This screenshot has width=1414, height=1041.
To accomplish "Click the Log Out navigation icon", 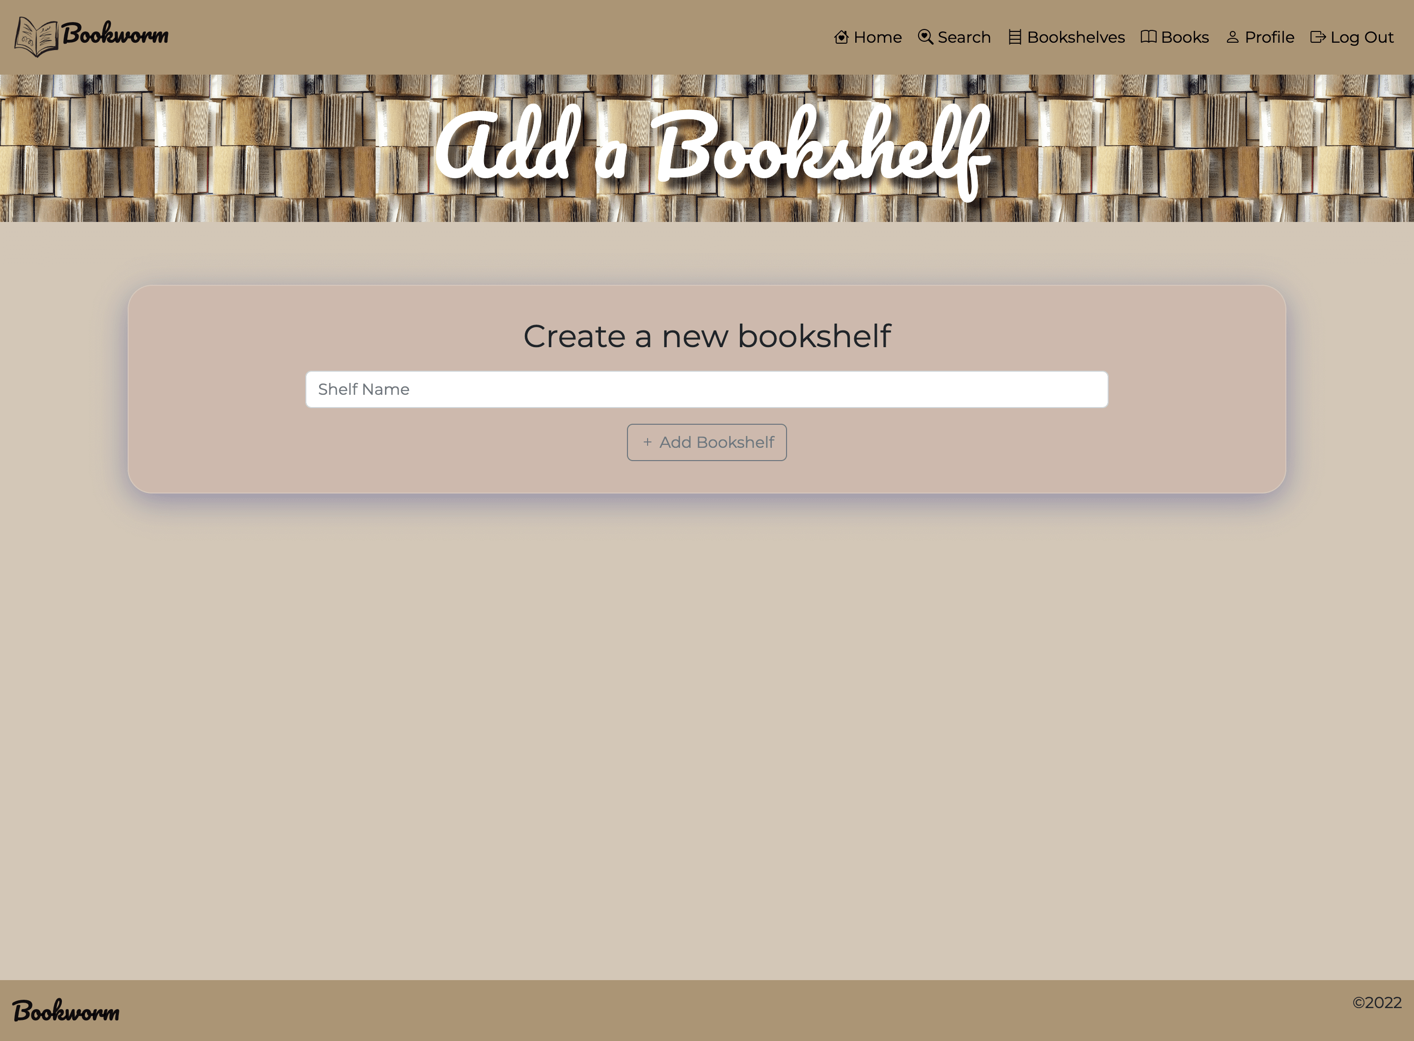I will click(1316, 37).
